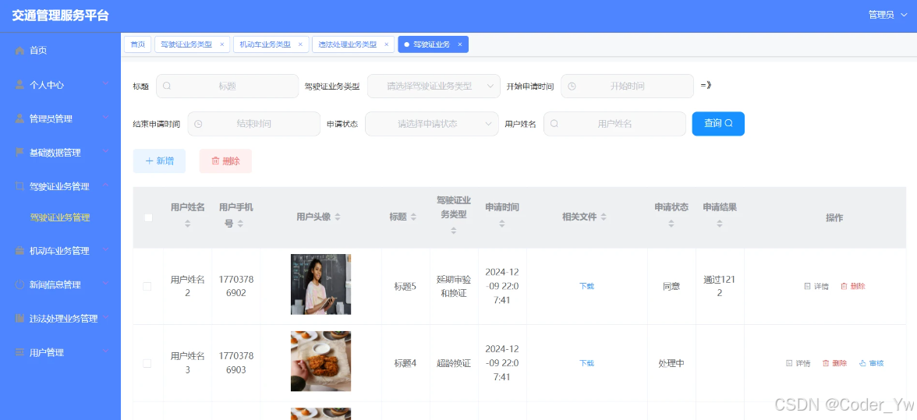Sort table by 用户手机号 column

tap(240, 224)
